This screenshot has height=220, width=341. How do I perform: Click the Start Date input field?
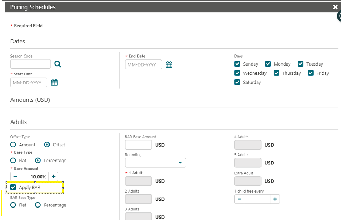tap(29, 82)
